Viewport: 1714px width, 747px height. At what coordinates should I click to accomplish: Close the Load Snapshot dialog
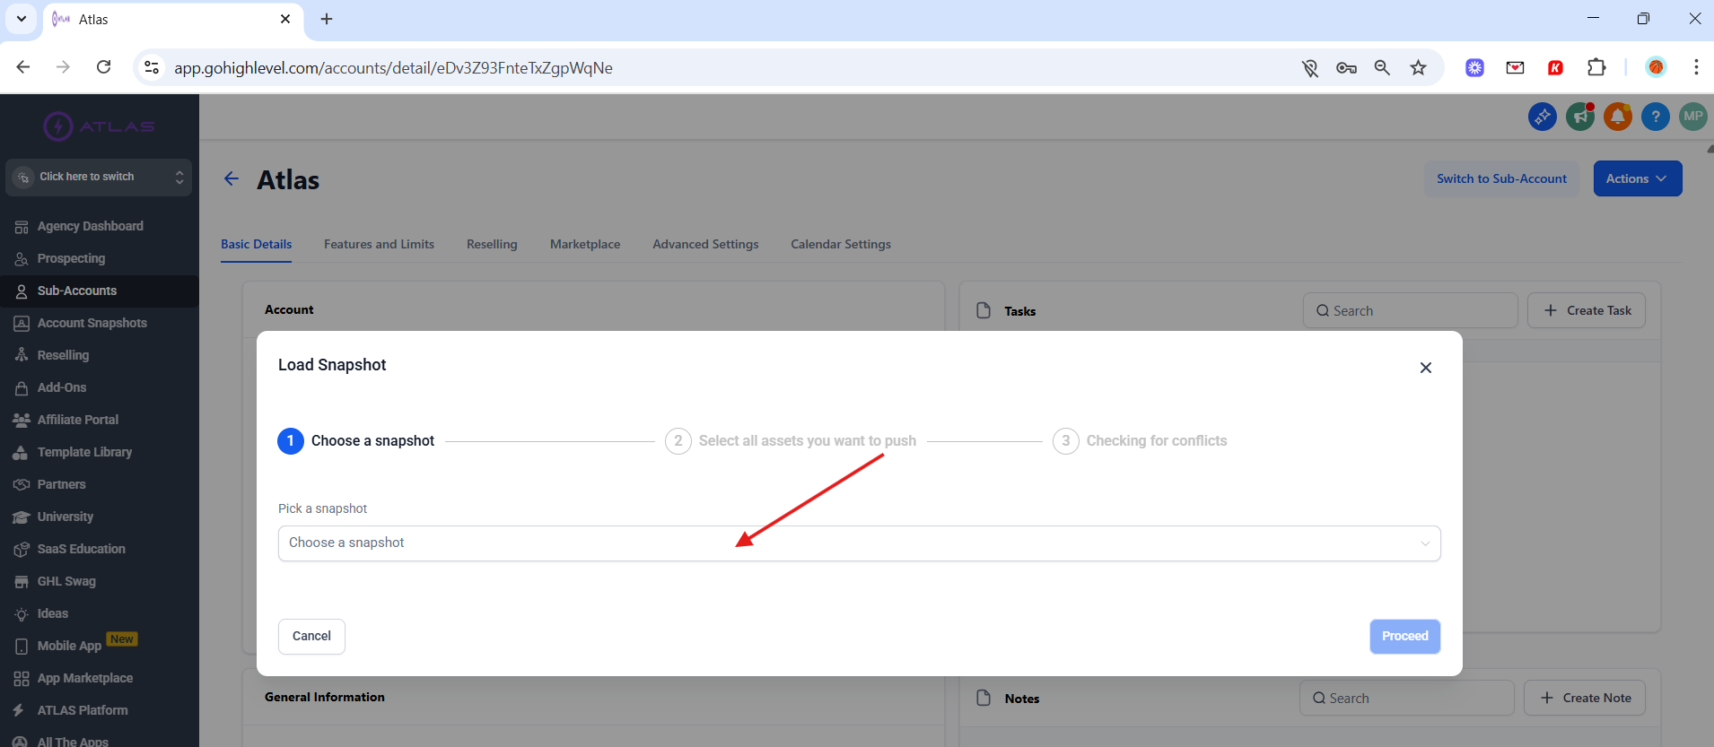pos(1426,368)
